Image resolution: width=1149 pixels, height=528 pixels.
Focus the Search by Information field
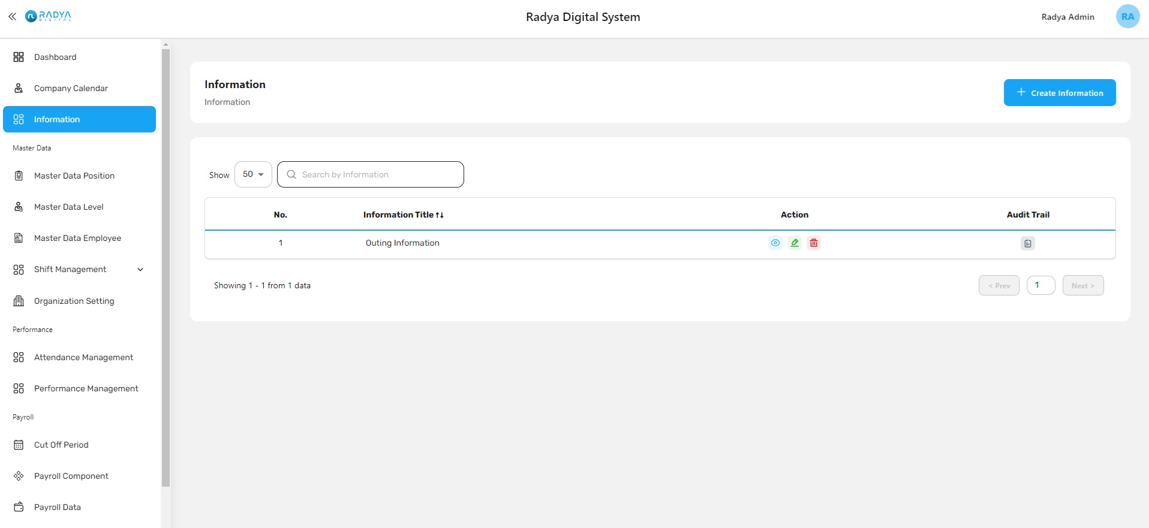pos(378,174)
